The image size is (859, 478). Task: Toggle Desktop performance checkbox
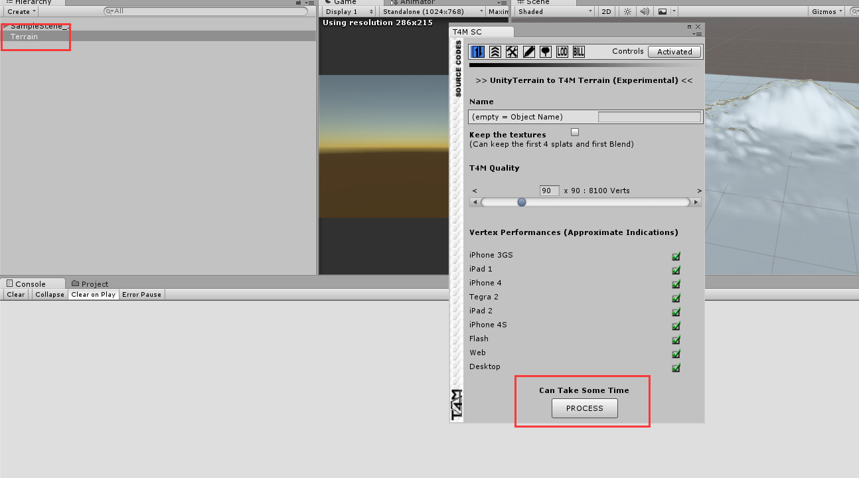click(x=676, y=367)
